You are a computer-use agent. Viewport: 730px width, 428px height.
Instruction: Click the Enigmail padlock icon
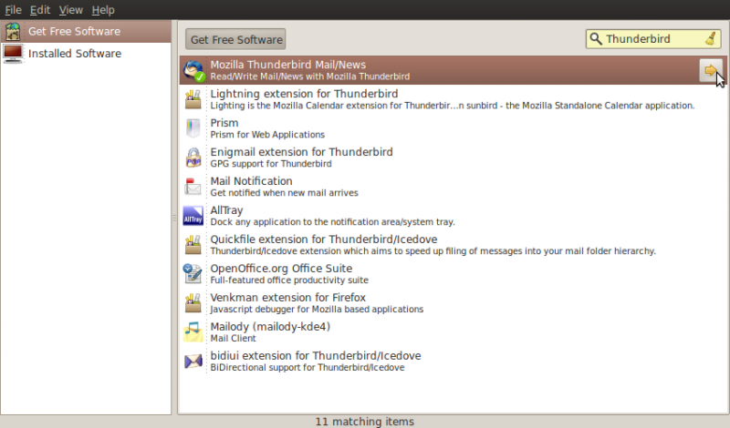point(193,158)
